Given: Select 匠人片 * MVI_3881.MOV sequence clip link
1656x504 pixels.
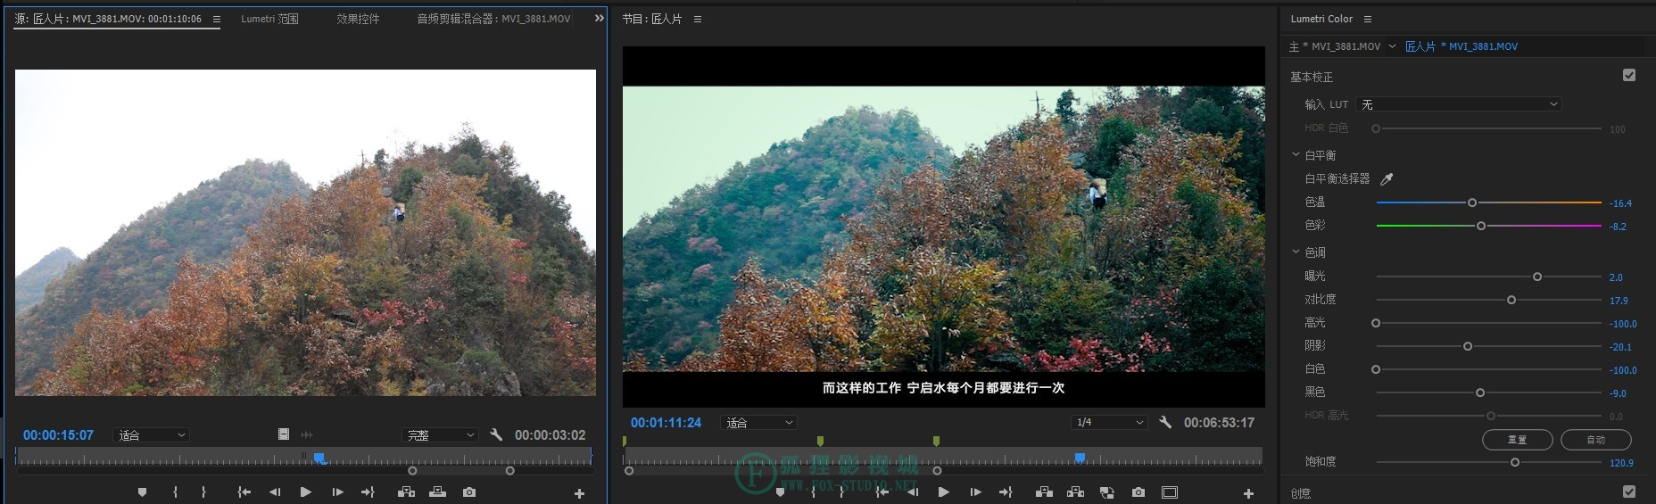Looking at the screenshot, I should pyautogui.click(x=1461, y=46).
